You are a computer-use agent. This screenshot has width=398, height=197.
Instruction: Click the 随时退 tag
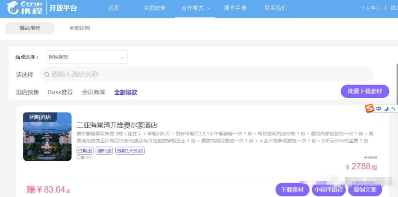[104, 151]
